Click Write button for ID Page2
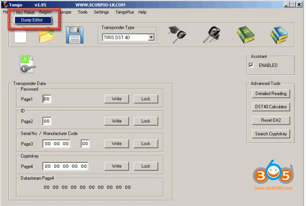Image resolution: width=306 pixels, height=206 pixels. point(117,121)
